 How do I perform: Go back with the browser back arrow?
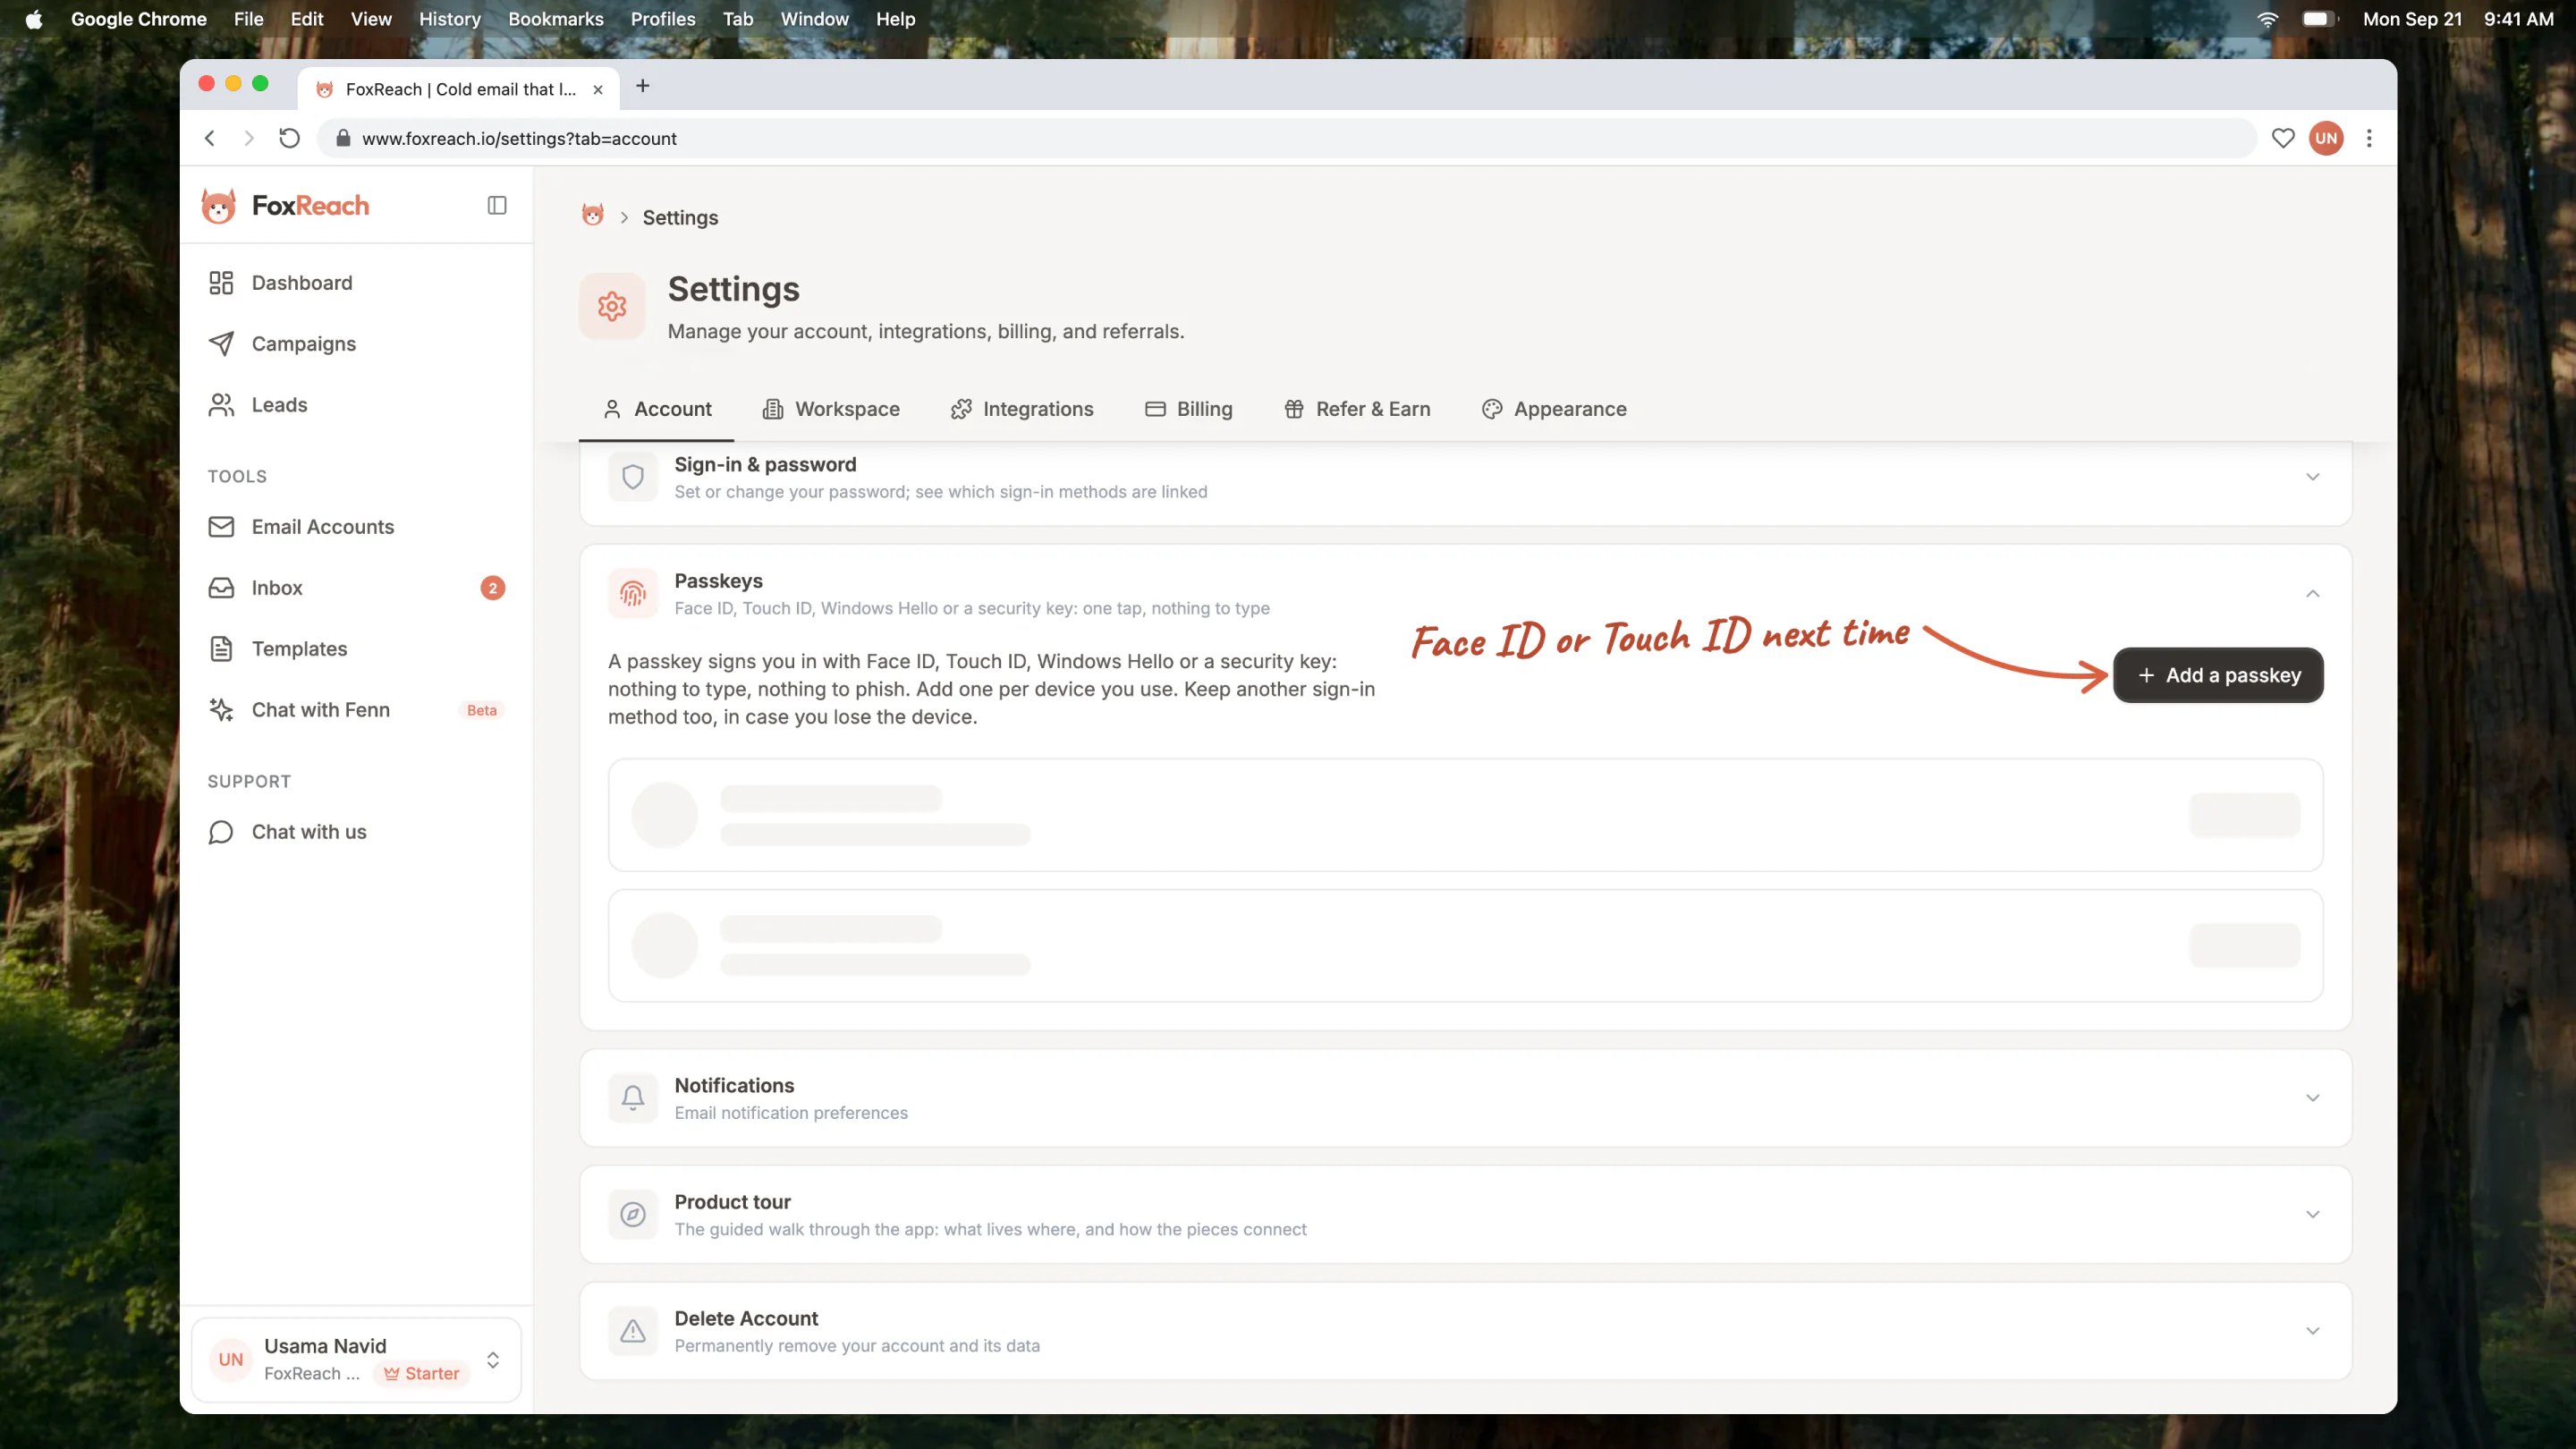[210, 138]
